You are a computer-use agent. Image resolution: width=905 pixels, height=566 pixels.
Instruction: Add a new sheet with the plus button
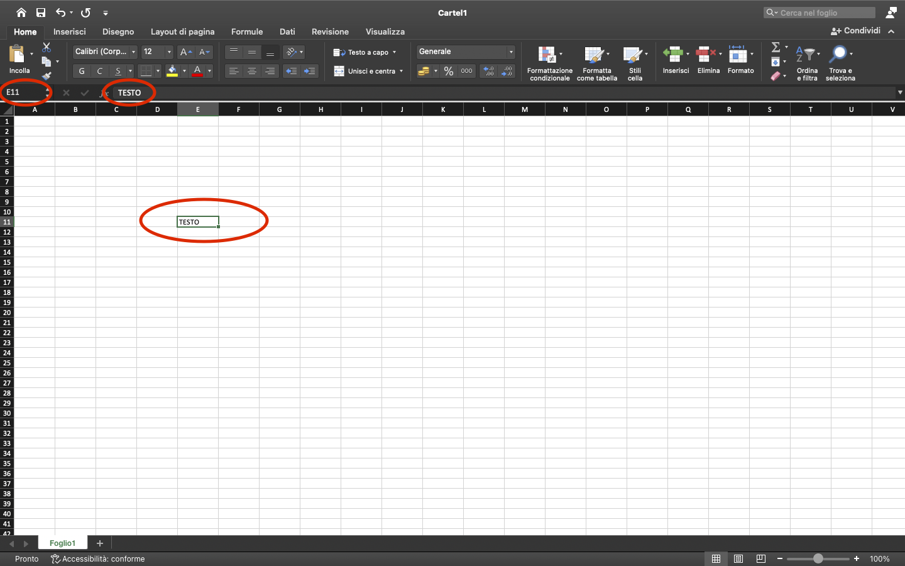pyautogui.click(x=99, y=543)
